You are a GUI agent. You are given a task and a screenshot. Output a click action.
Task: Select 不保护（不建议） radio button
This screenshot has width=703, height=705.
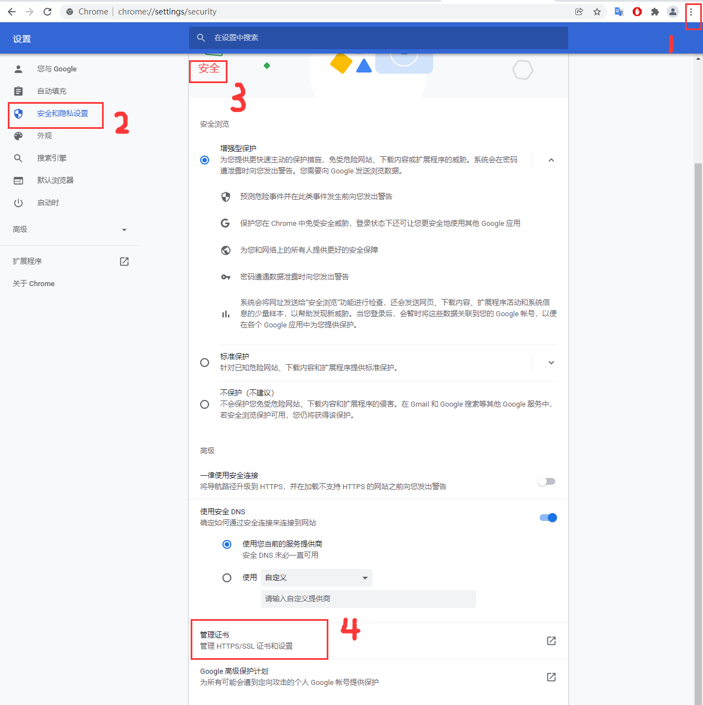(205, 404)
